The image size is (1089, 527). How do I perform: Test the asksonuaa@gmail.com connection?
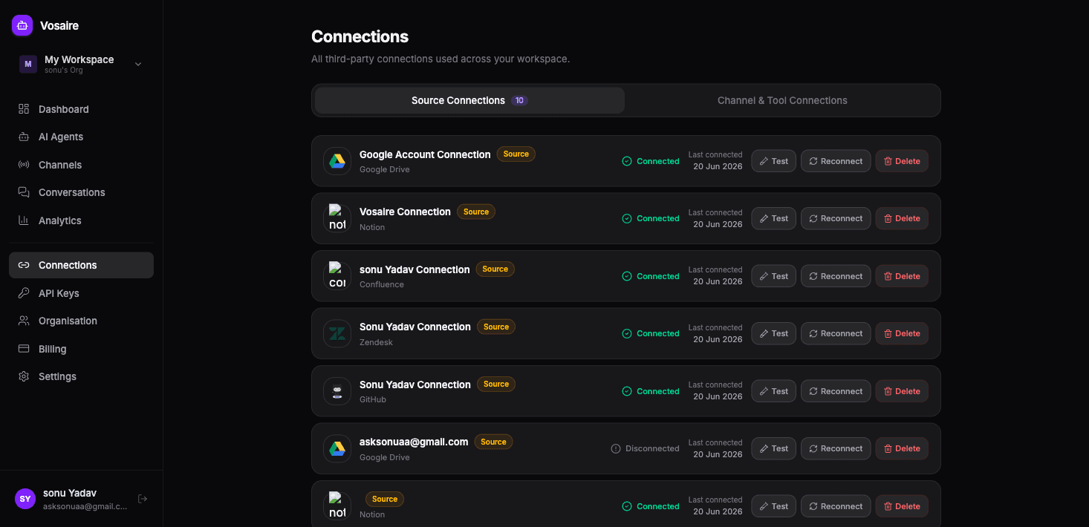(x=773, y=448)
